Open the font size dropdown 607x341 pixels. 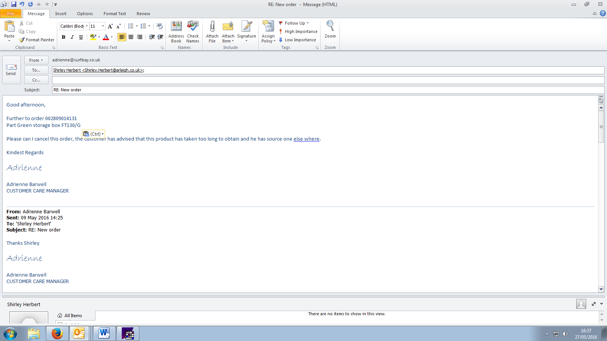coord(103,26)
